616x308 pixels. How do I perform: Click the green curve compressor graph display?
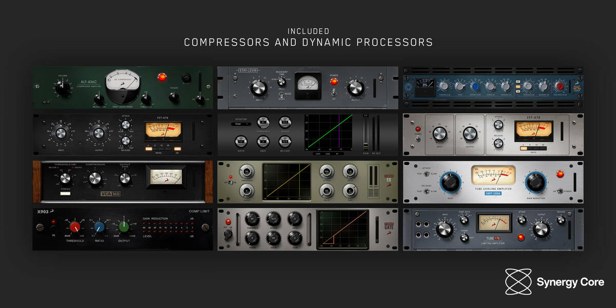[x=329, y=132]
